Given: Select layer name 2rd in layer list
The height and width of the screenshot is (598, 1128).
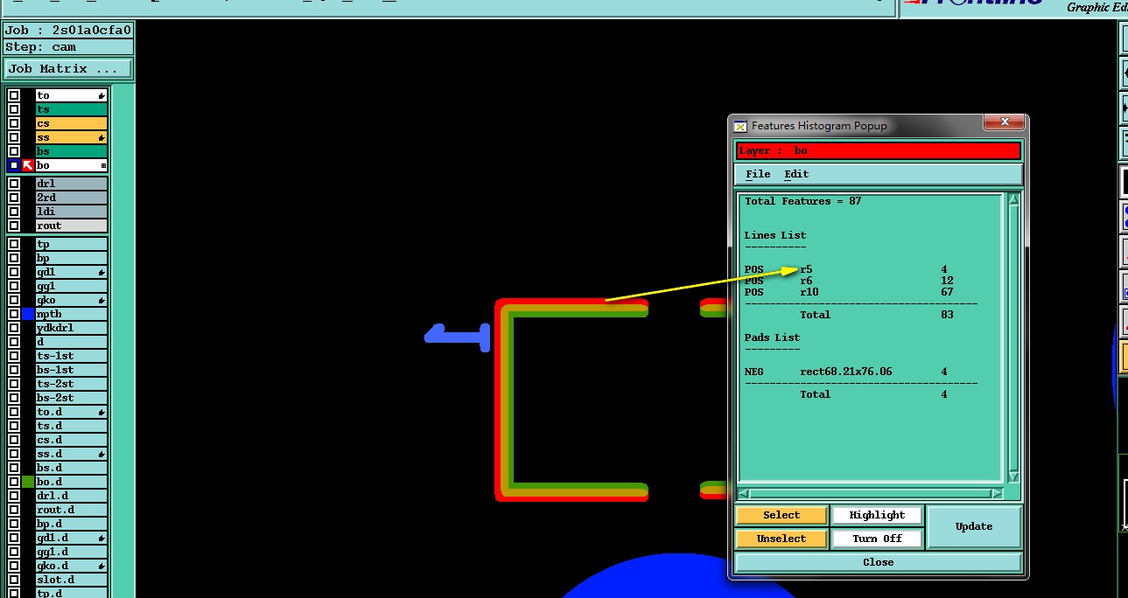Looking at the screenshot, I should (71, 198).
